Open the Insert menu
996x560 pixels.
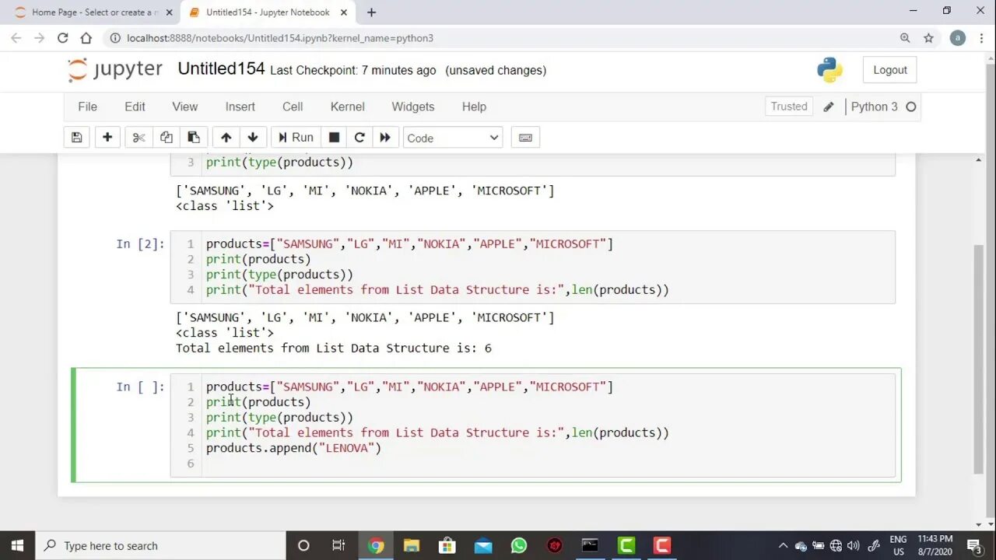pyautogui.click(x=240, y=107)
